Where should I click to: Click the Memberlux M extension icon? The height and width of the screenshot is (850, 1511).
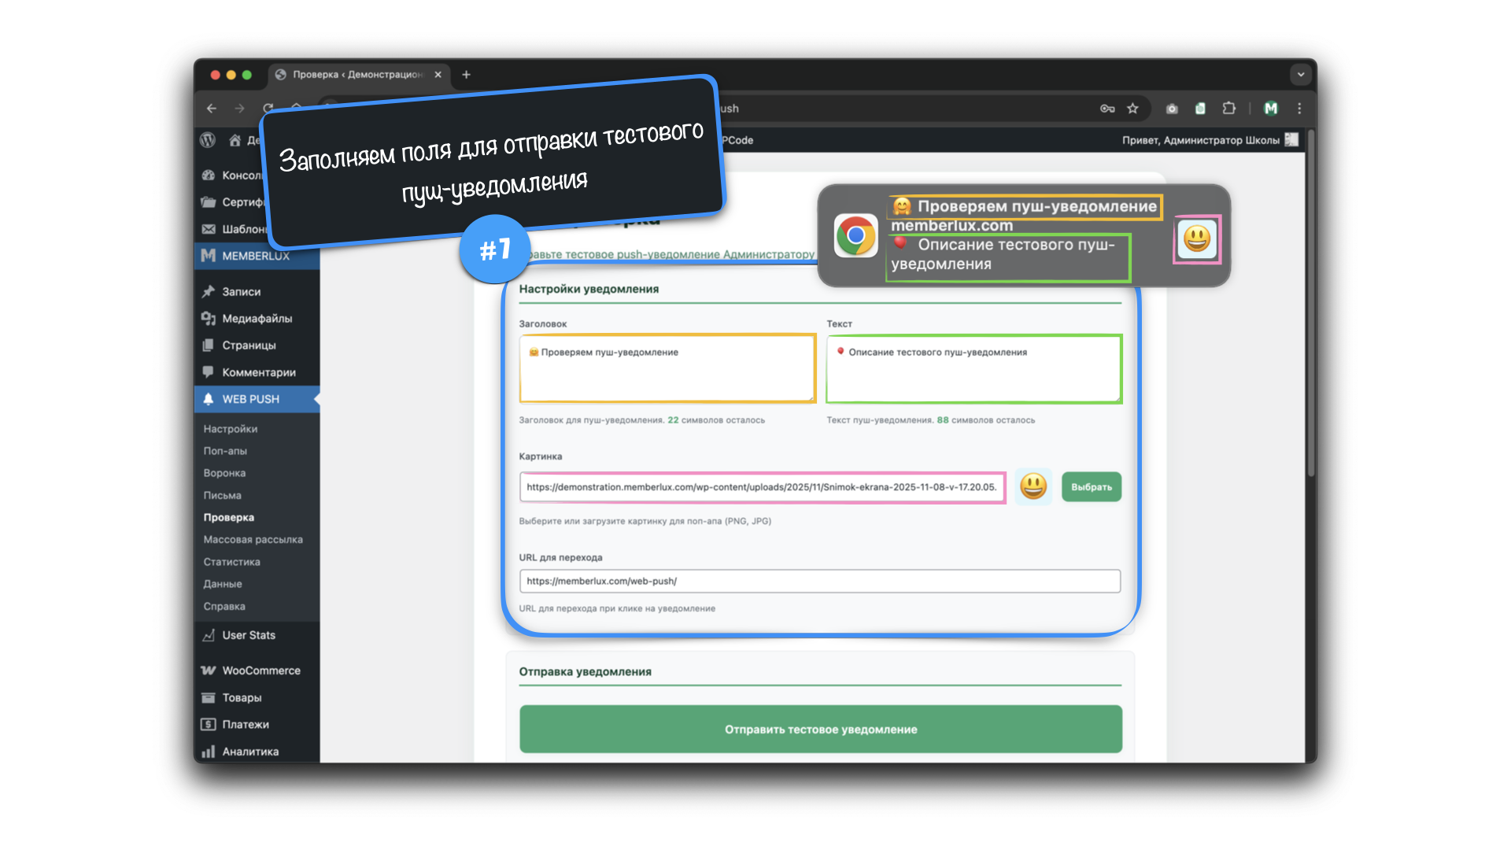tap(1271, 109)
